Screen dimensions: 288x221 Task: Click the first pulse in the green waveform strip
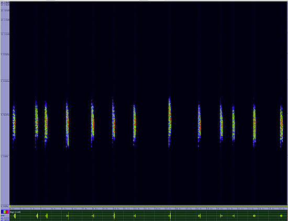click(x=15, y=216)
